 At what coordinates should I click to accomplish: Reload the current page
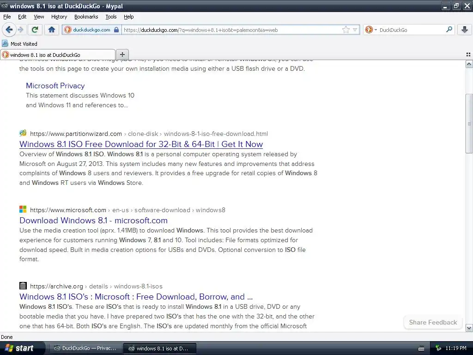(35, 30)
